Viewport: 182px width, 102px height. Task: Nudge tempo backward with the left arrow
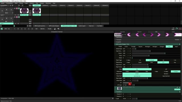pyautogui.click(x=22, y=29)
